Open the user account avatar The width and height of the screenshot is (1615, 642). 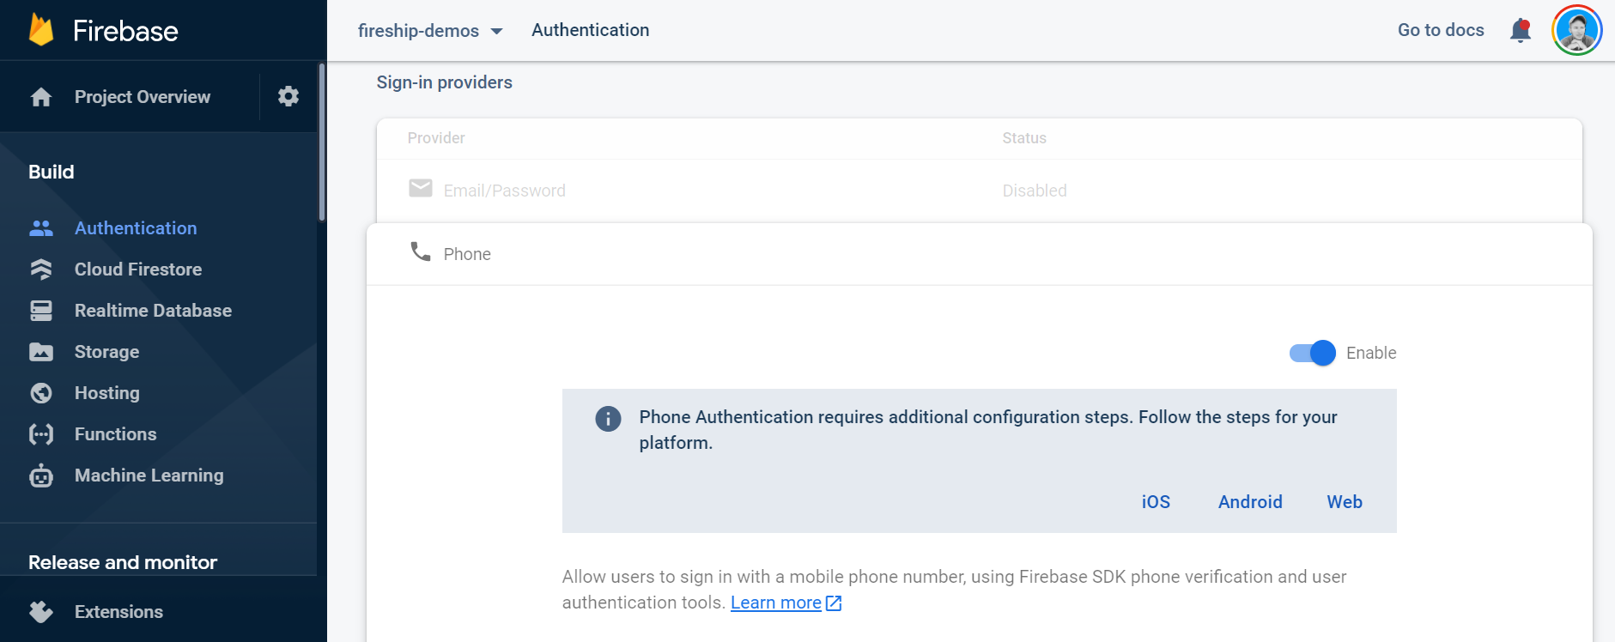pos(1576,30)
